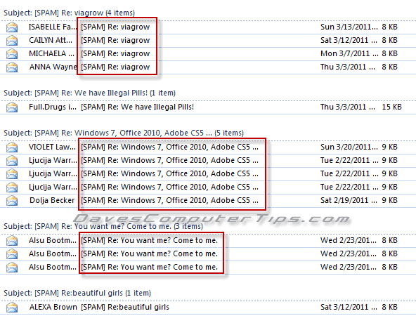Click envelope icon of ISABELLE viagrow email

[x=12, y=27]
